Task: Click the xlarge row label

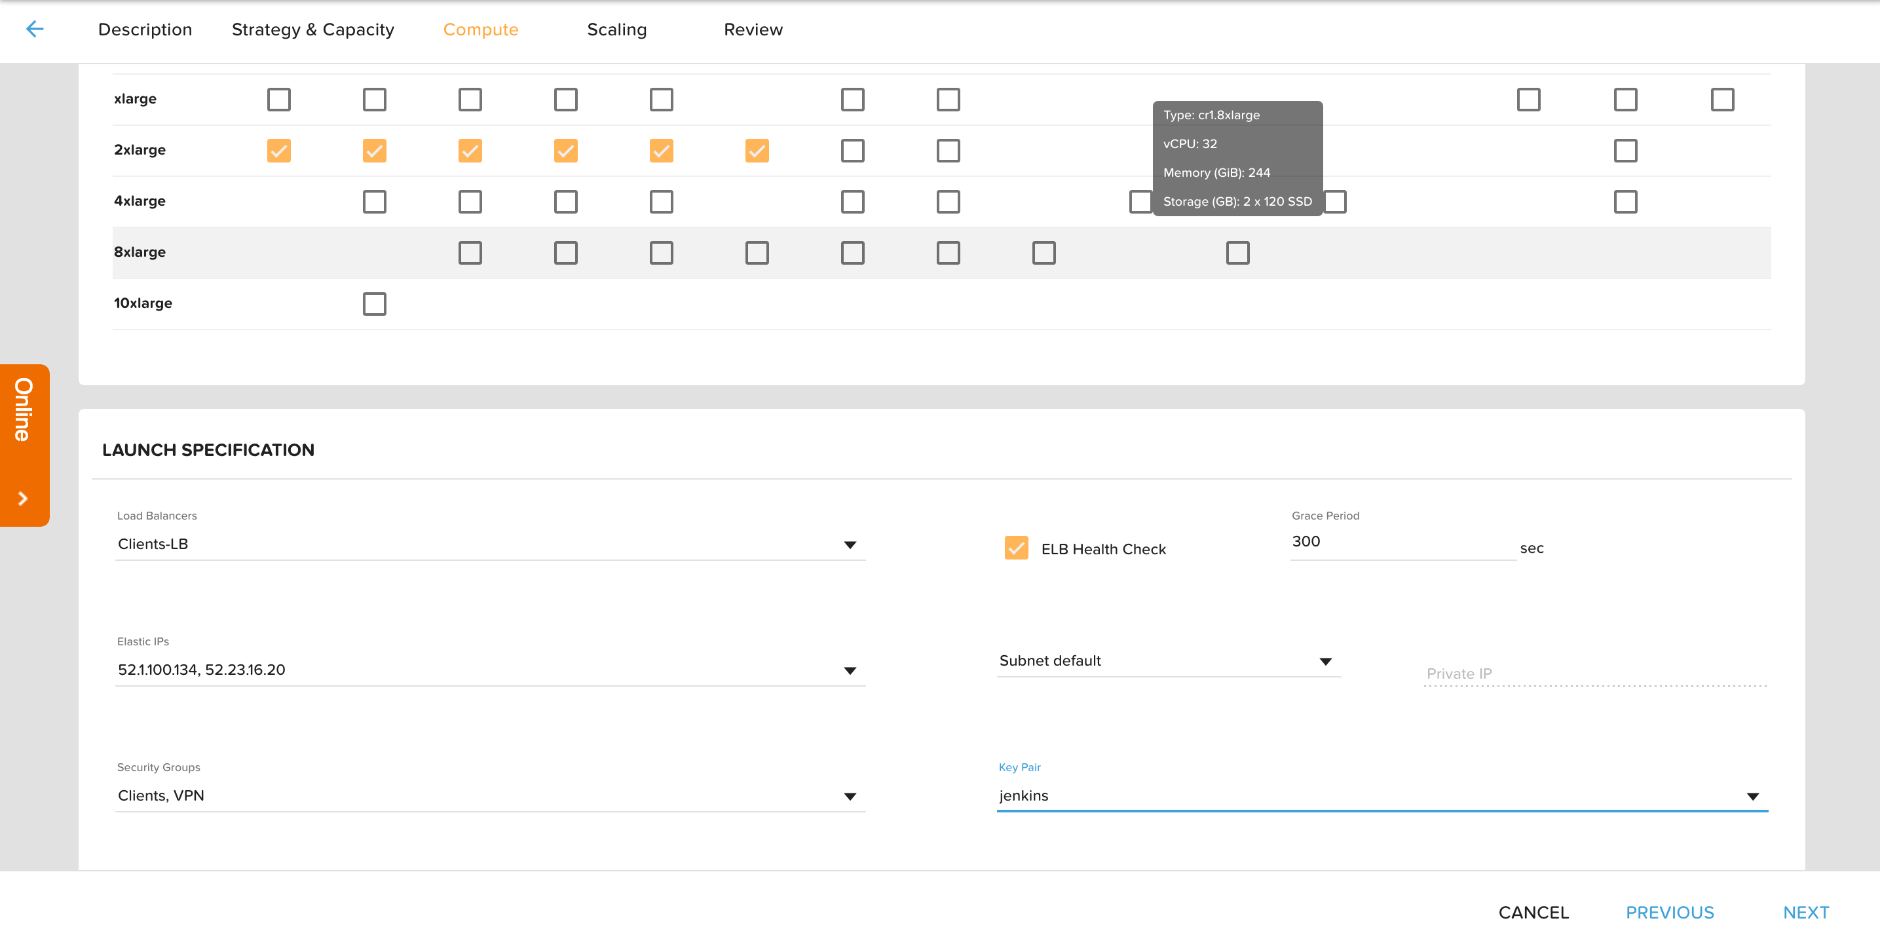Action: pyautogui.click(x=135, y=100)
